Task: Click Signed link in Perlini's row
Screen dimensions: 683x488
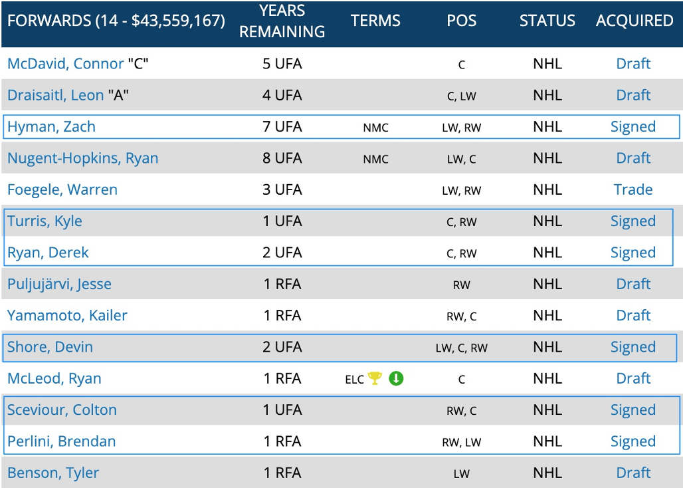Action: coord(633,441)
